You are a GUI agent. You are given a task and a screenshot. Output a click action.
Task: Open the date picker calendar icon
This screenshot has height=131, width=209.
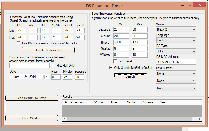coord(44,77)
